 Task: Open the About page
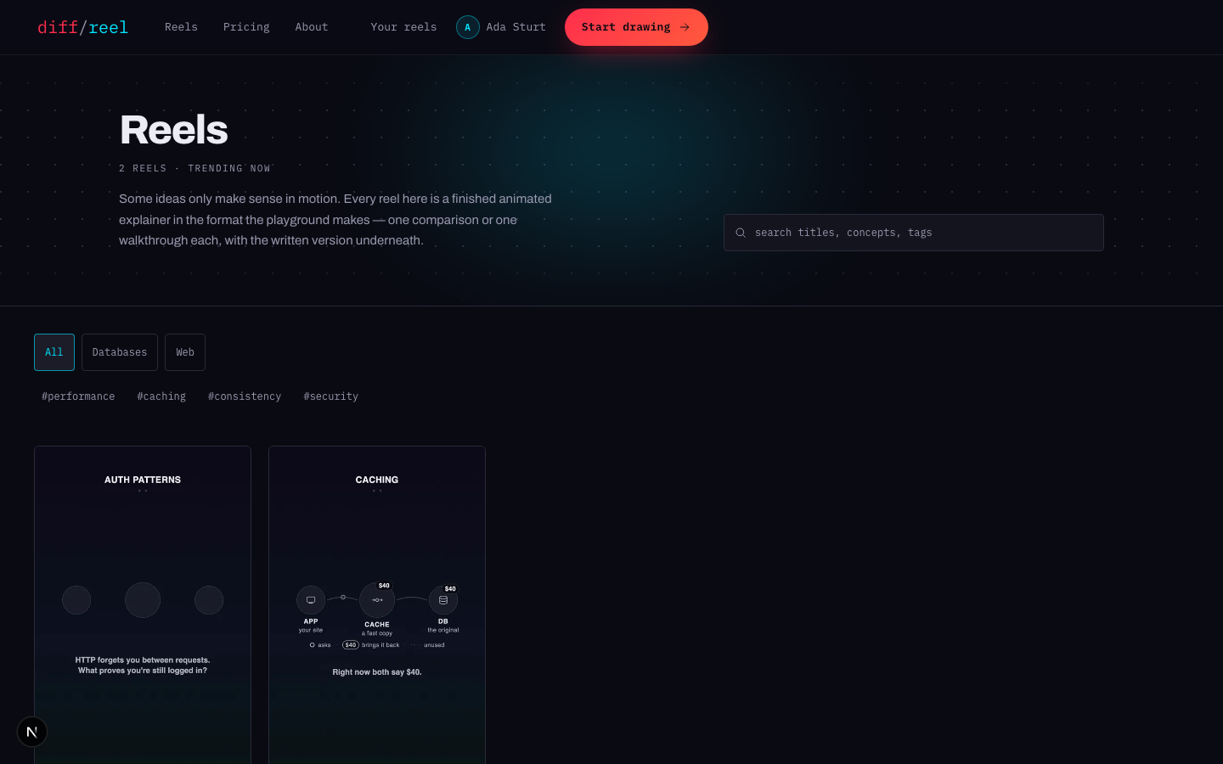pyautogui.click(x=312, y=27)
